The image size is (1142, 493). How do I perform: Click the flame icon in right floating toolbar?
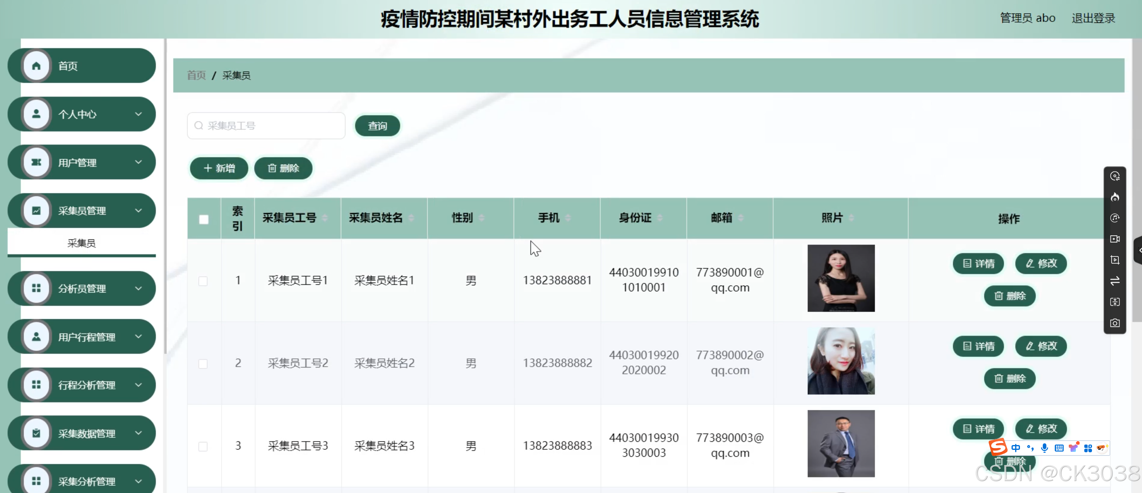click(x=1114, y=197)
